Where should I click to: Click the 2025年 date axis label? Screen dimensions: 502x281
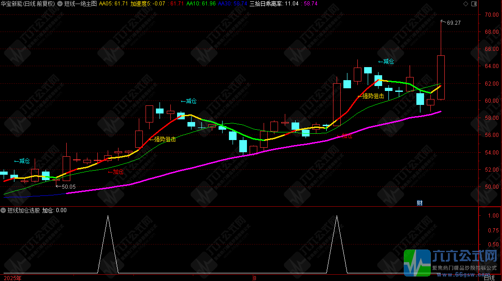click(x=13, y=278)
